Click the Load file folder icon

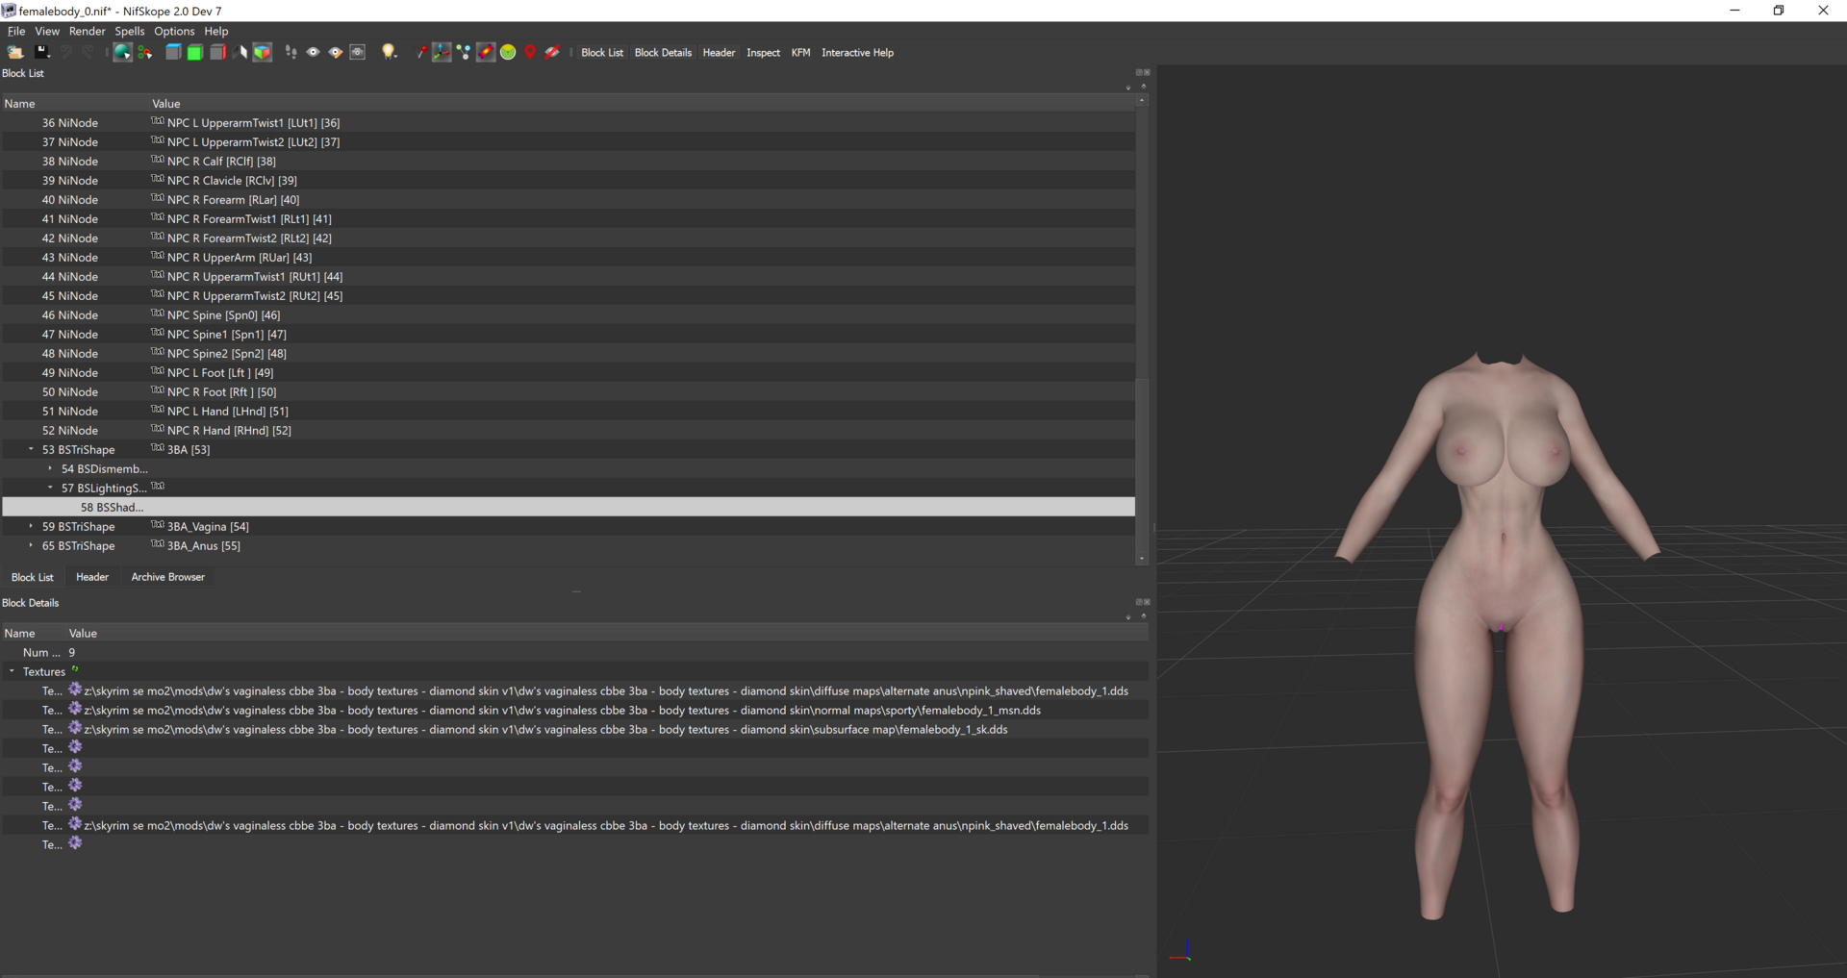(15, 53)
